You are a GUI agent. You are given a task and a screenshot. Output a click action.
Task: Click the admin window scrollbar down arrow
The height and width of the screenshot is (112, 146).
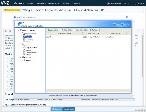point(134,95)
